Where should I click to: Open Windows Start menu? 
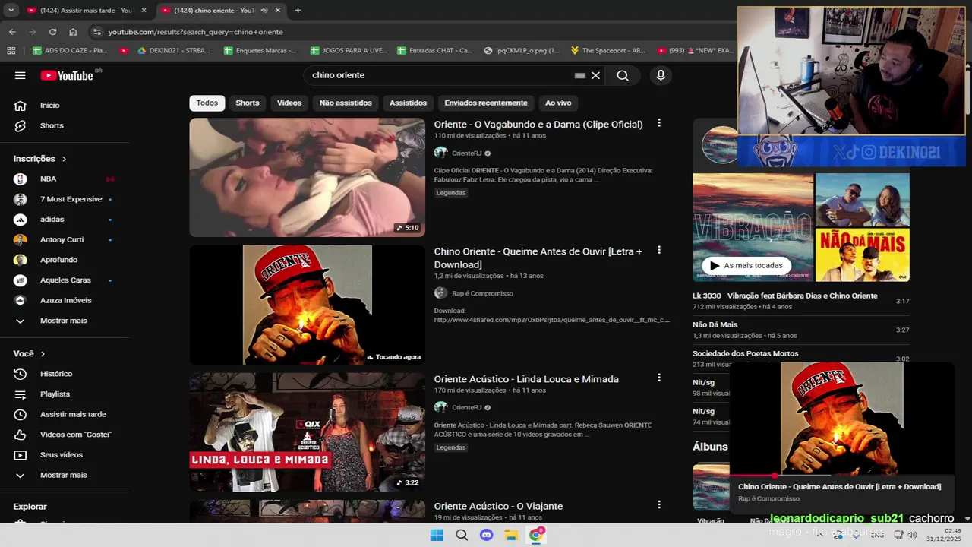click(x=437, y=535)
